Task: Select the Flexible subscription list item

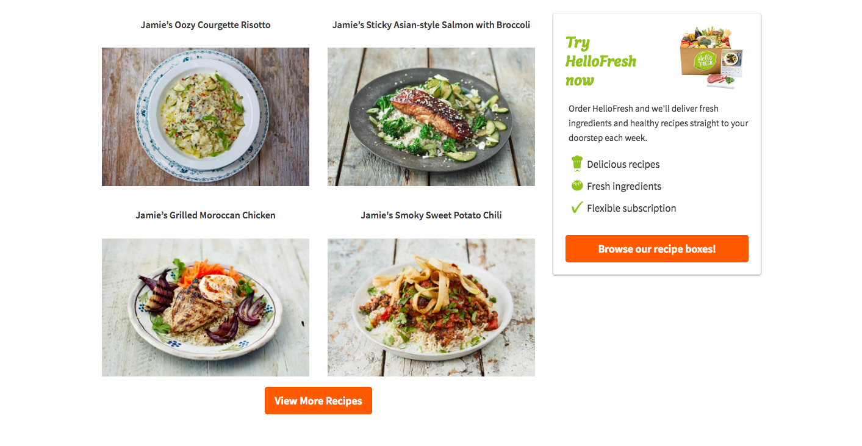Action: tap(631, 207)
